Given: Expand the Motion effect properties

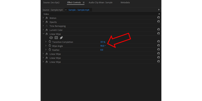Looking at the screenshot, I should (x=43, y=18).
